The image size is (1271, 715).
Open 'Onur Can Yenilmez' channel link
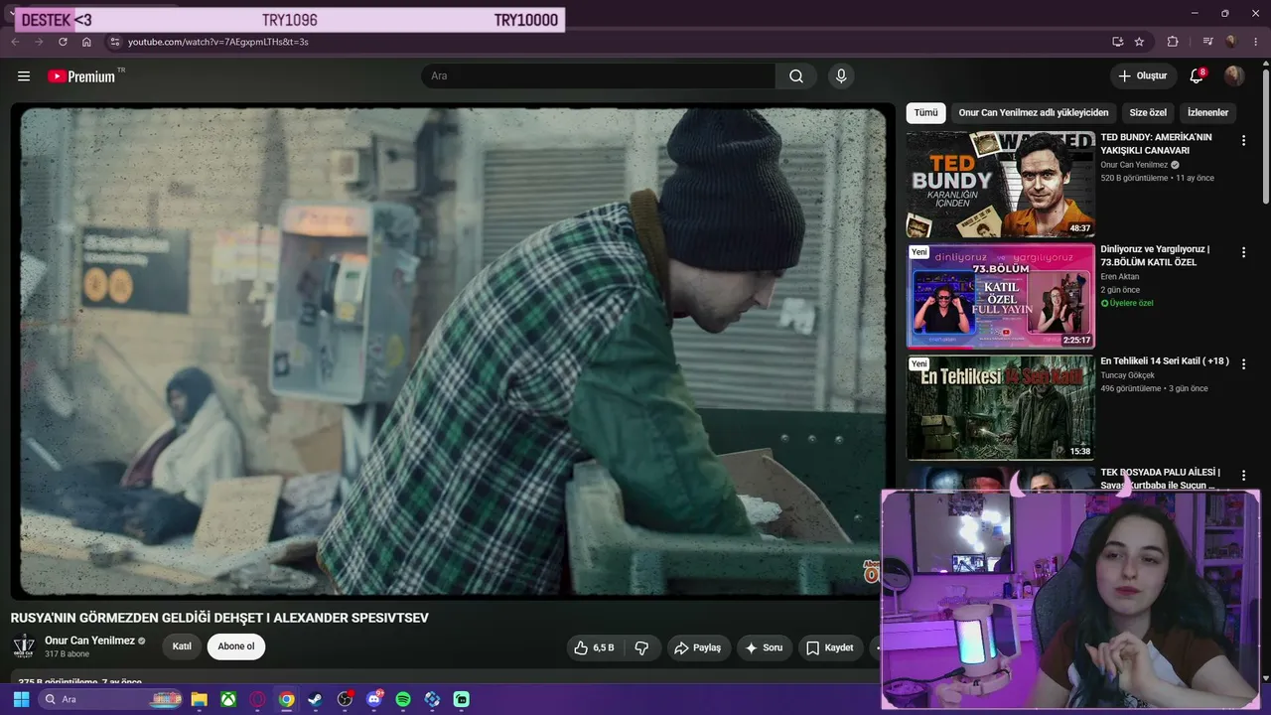[x=89, y=641]
